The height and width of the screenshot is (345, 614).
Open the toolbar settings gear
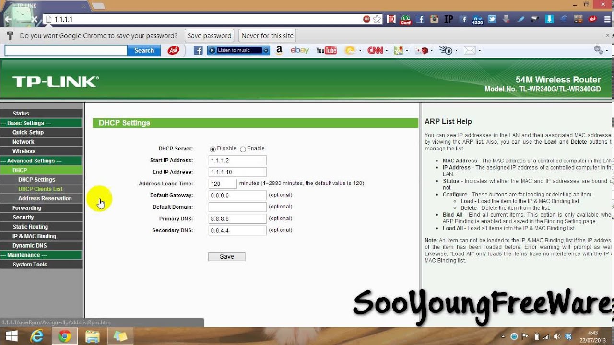click(598, 50)
